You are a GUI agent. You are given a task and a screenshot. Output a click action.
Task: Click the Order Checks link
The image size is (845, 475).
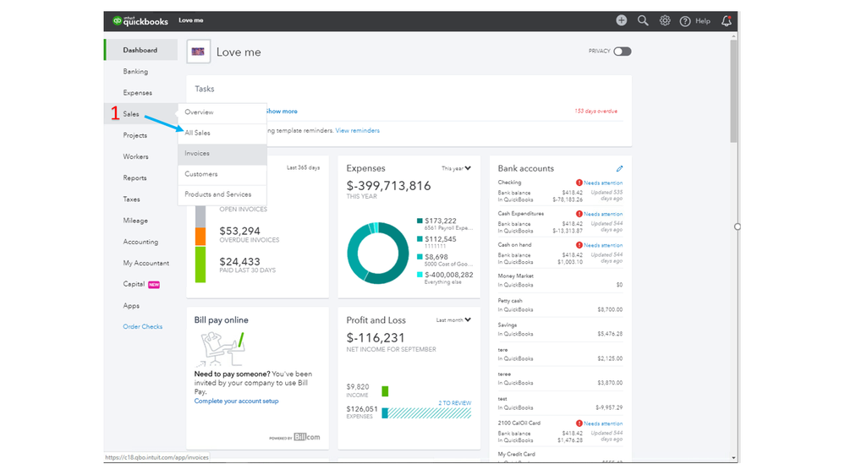point(142,326)
